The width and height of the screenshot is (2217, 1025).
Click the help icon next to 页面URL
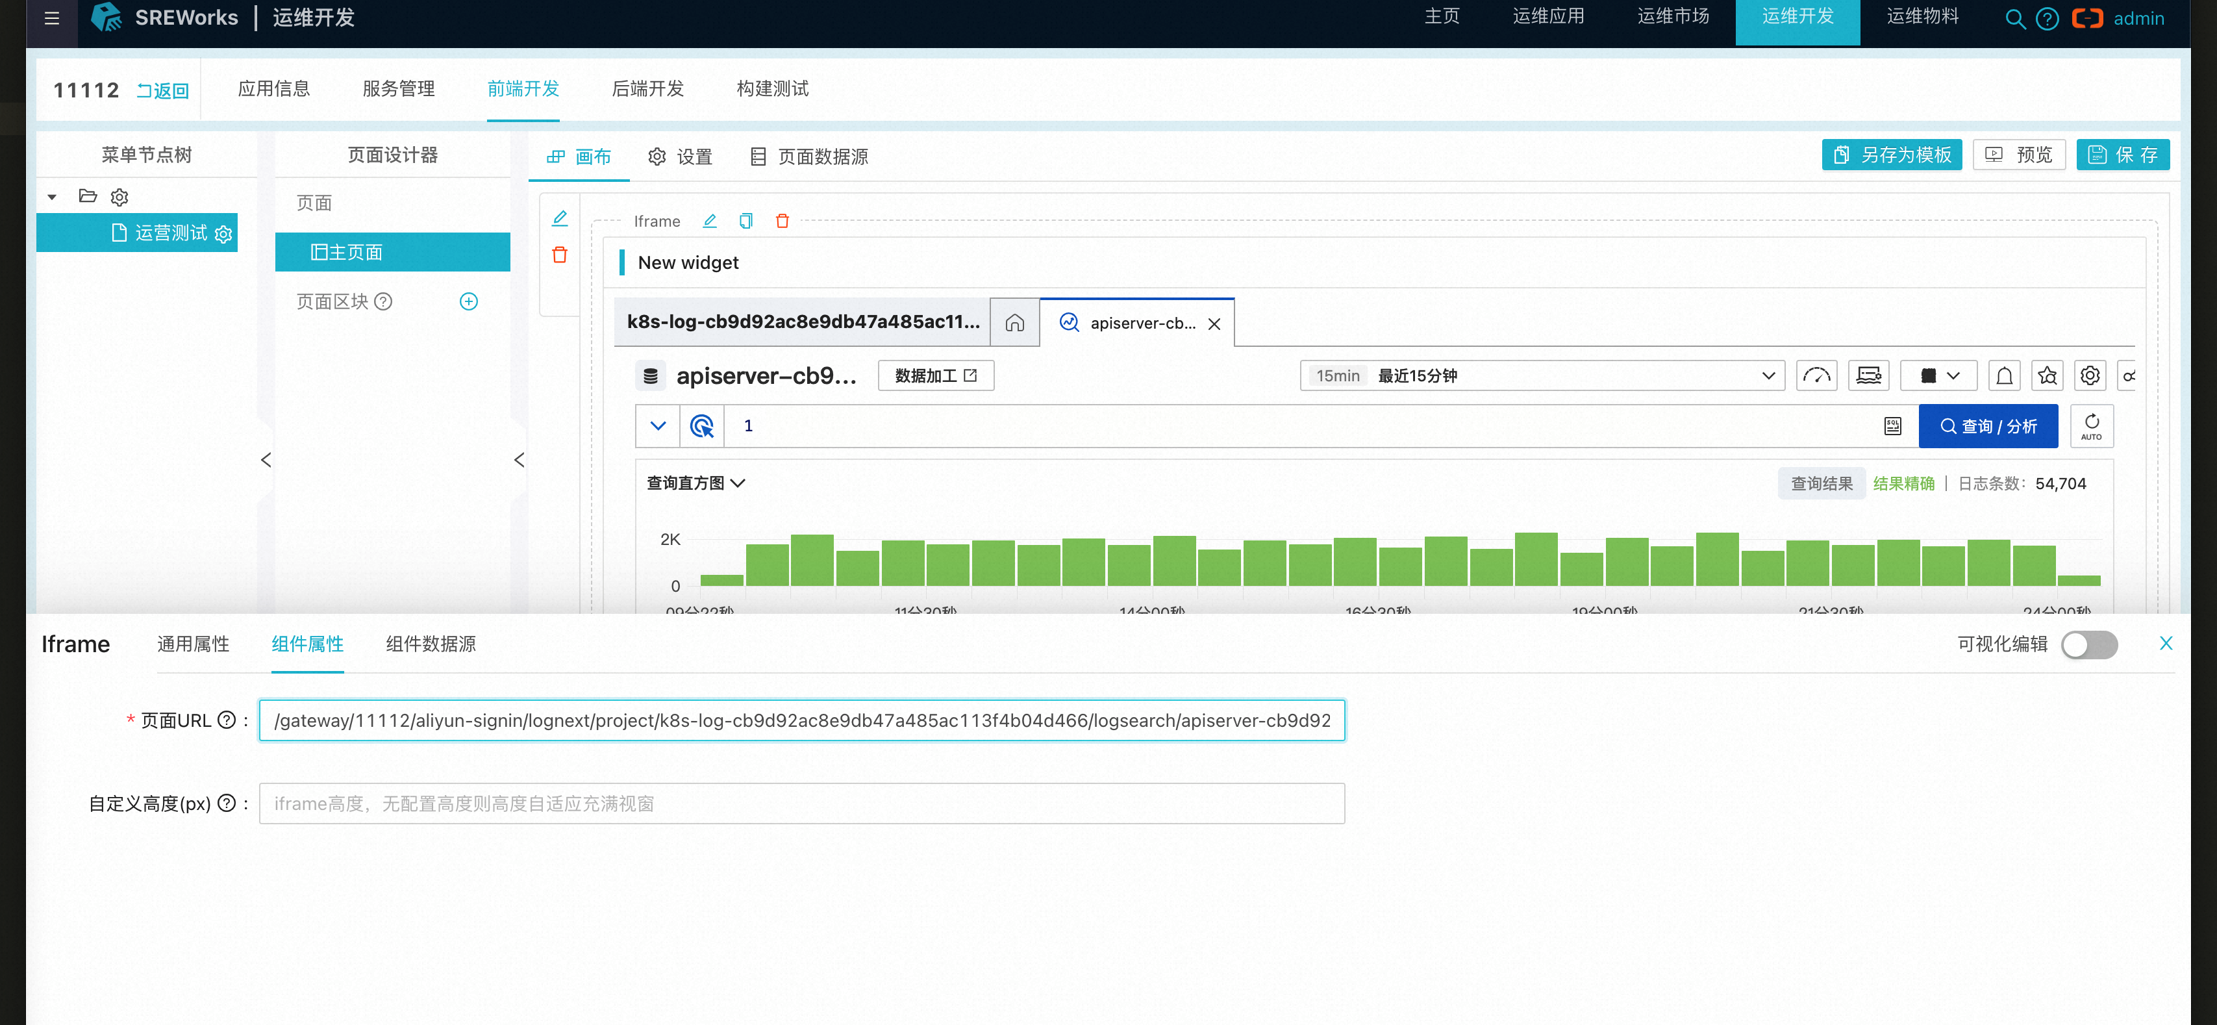[227, 720]
